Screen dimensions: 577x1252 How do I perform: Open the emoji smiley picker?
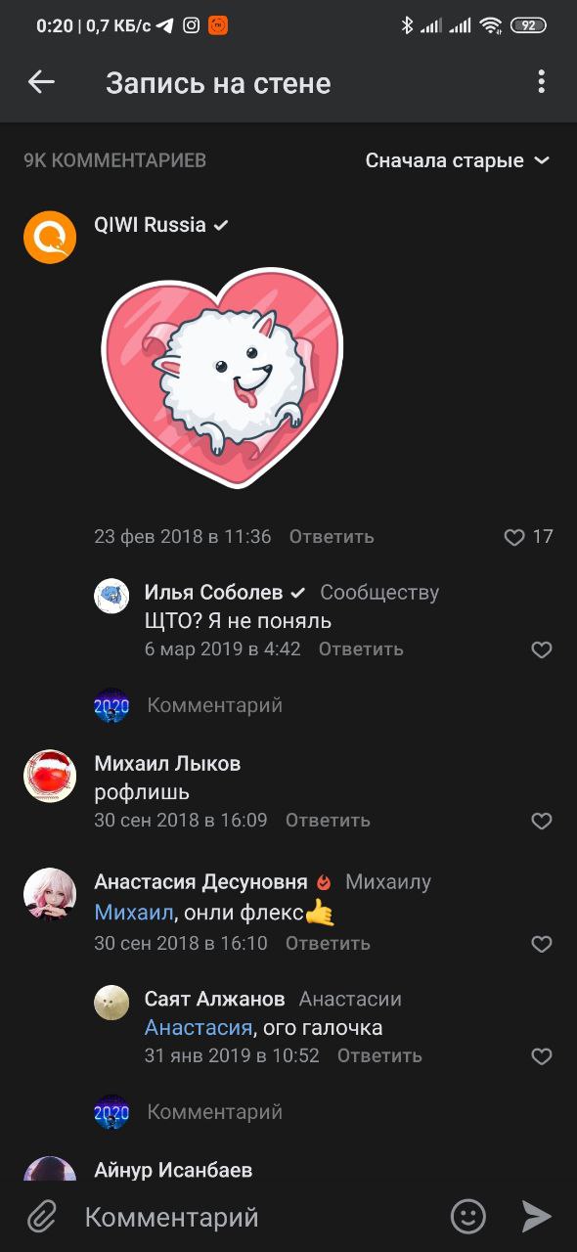click(x=468, y=1217)
